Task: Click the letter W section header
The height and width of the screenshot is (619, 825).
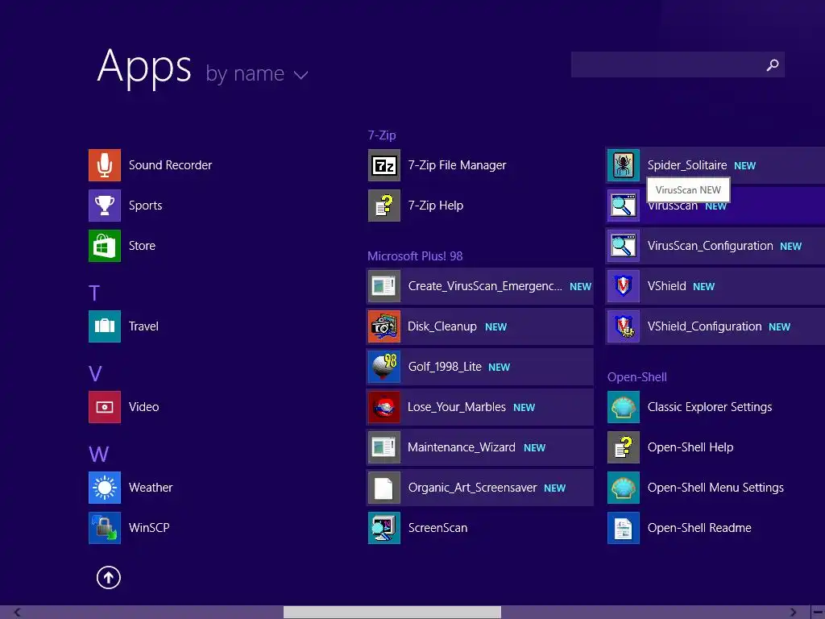Action: click(99, 455)
